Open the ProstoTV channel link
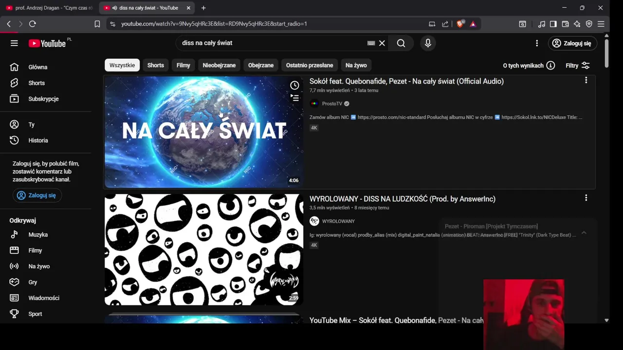Screen dimensions: 623x350 [x=332, y=104]
